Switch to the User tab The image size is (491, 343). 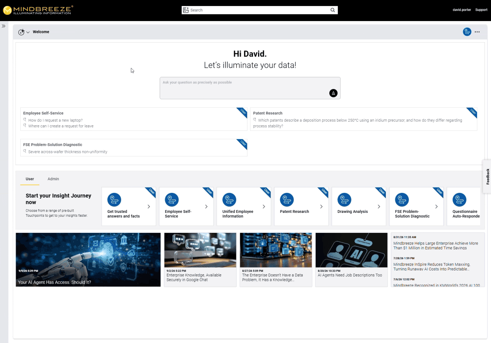pos(30,179)
